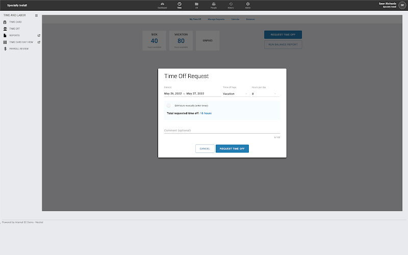408x255 pixels.
Task: Open the Dashboard icon in top navigation
Action: (x=162, y=5)
